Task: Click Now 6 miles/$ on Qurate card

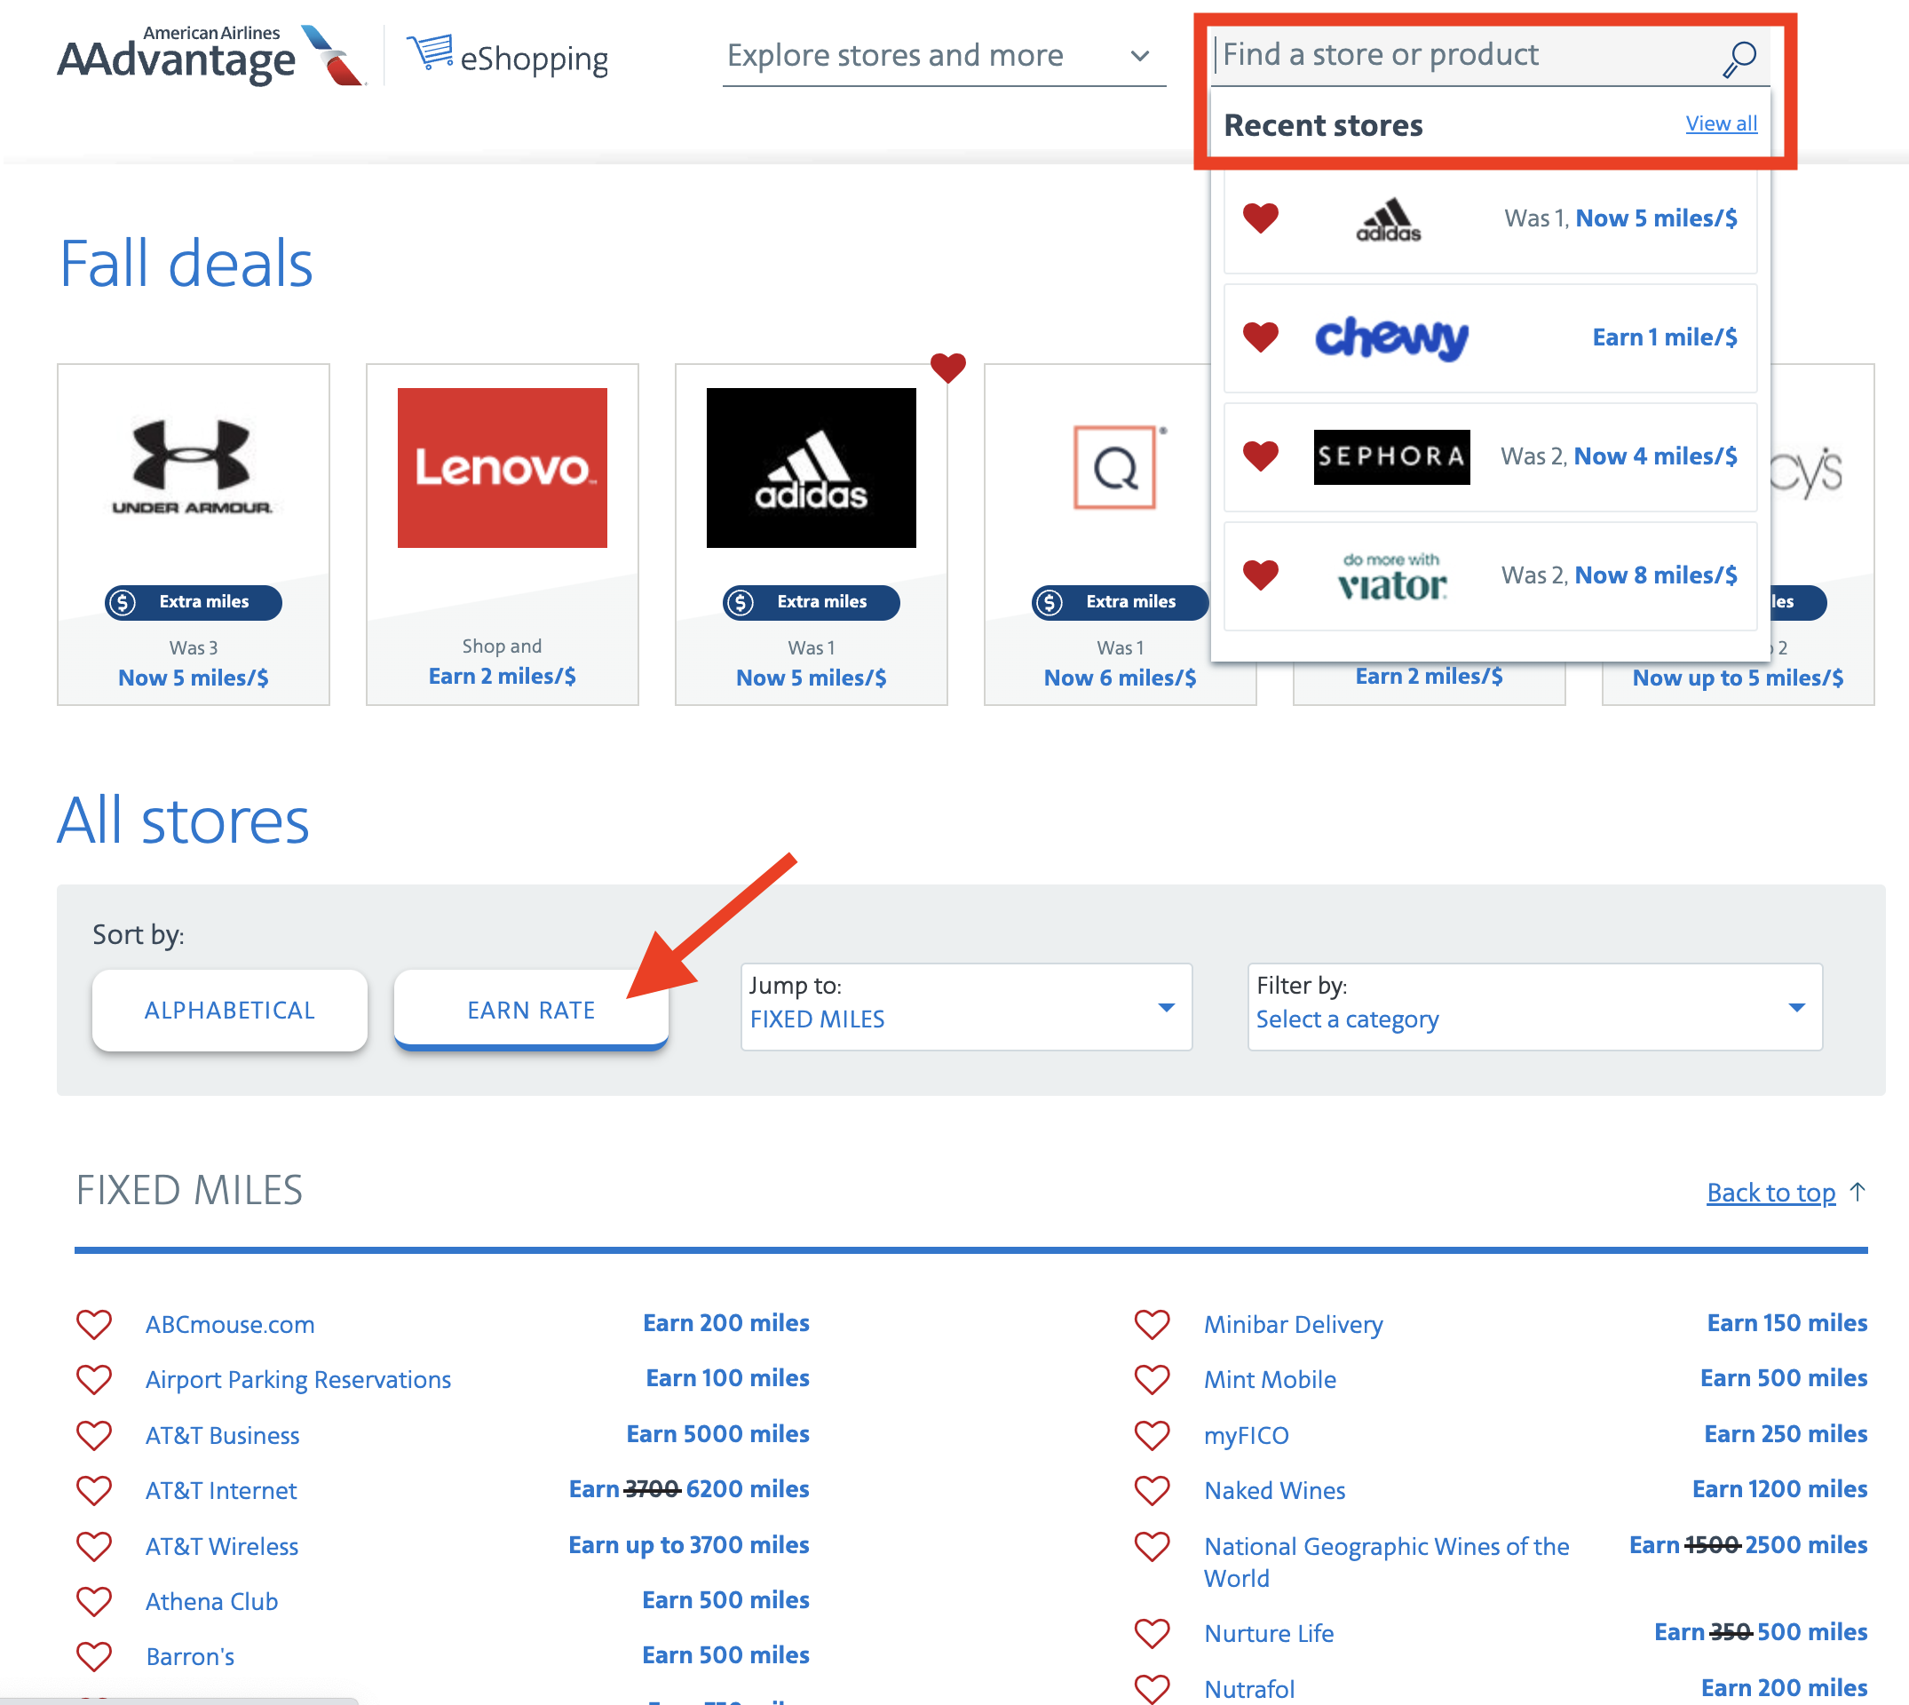Action: coord(1121,678)
